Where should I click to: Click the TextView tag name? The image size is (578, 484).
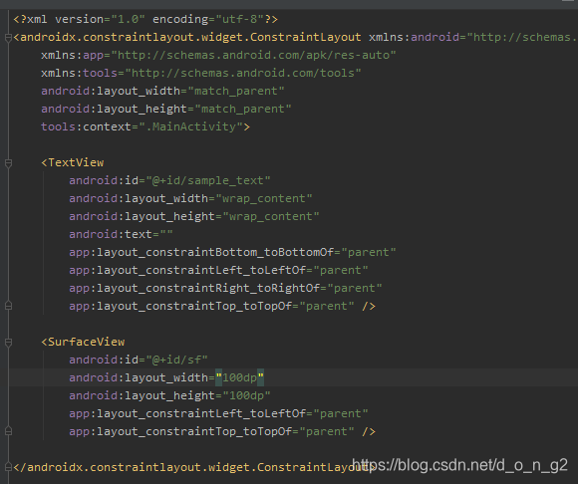pos(76,162)
